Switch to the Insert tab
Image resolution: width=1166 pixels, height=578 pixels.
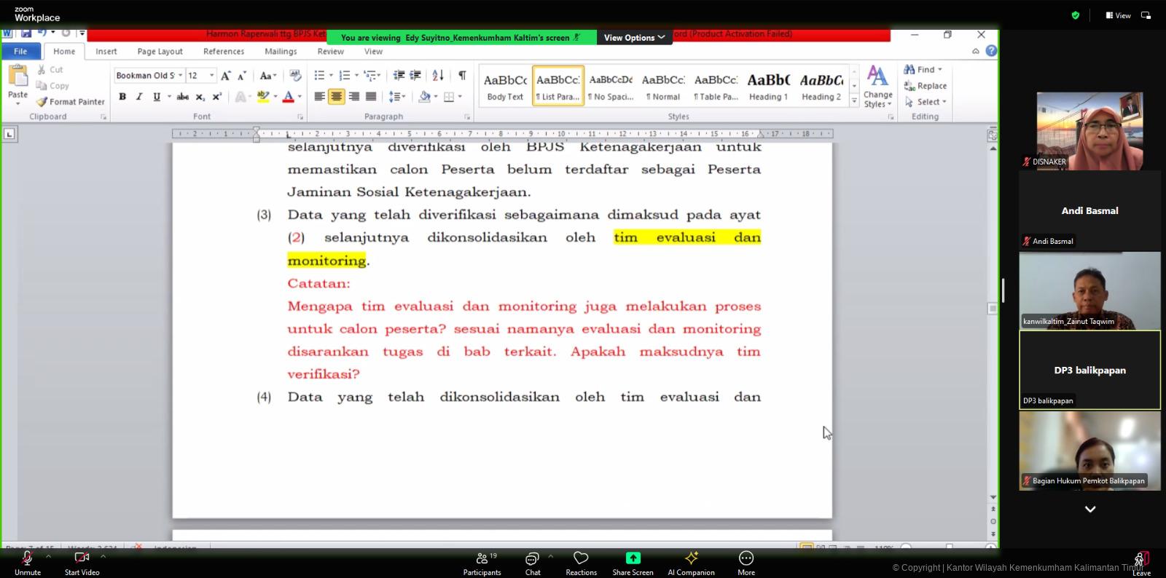(106, 52)
